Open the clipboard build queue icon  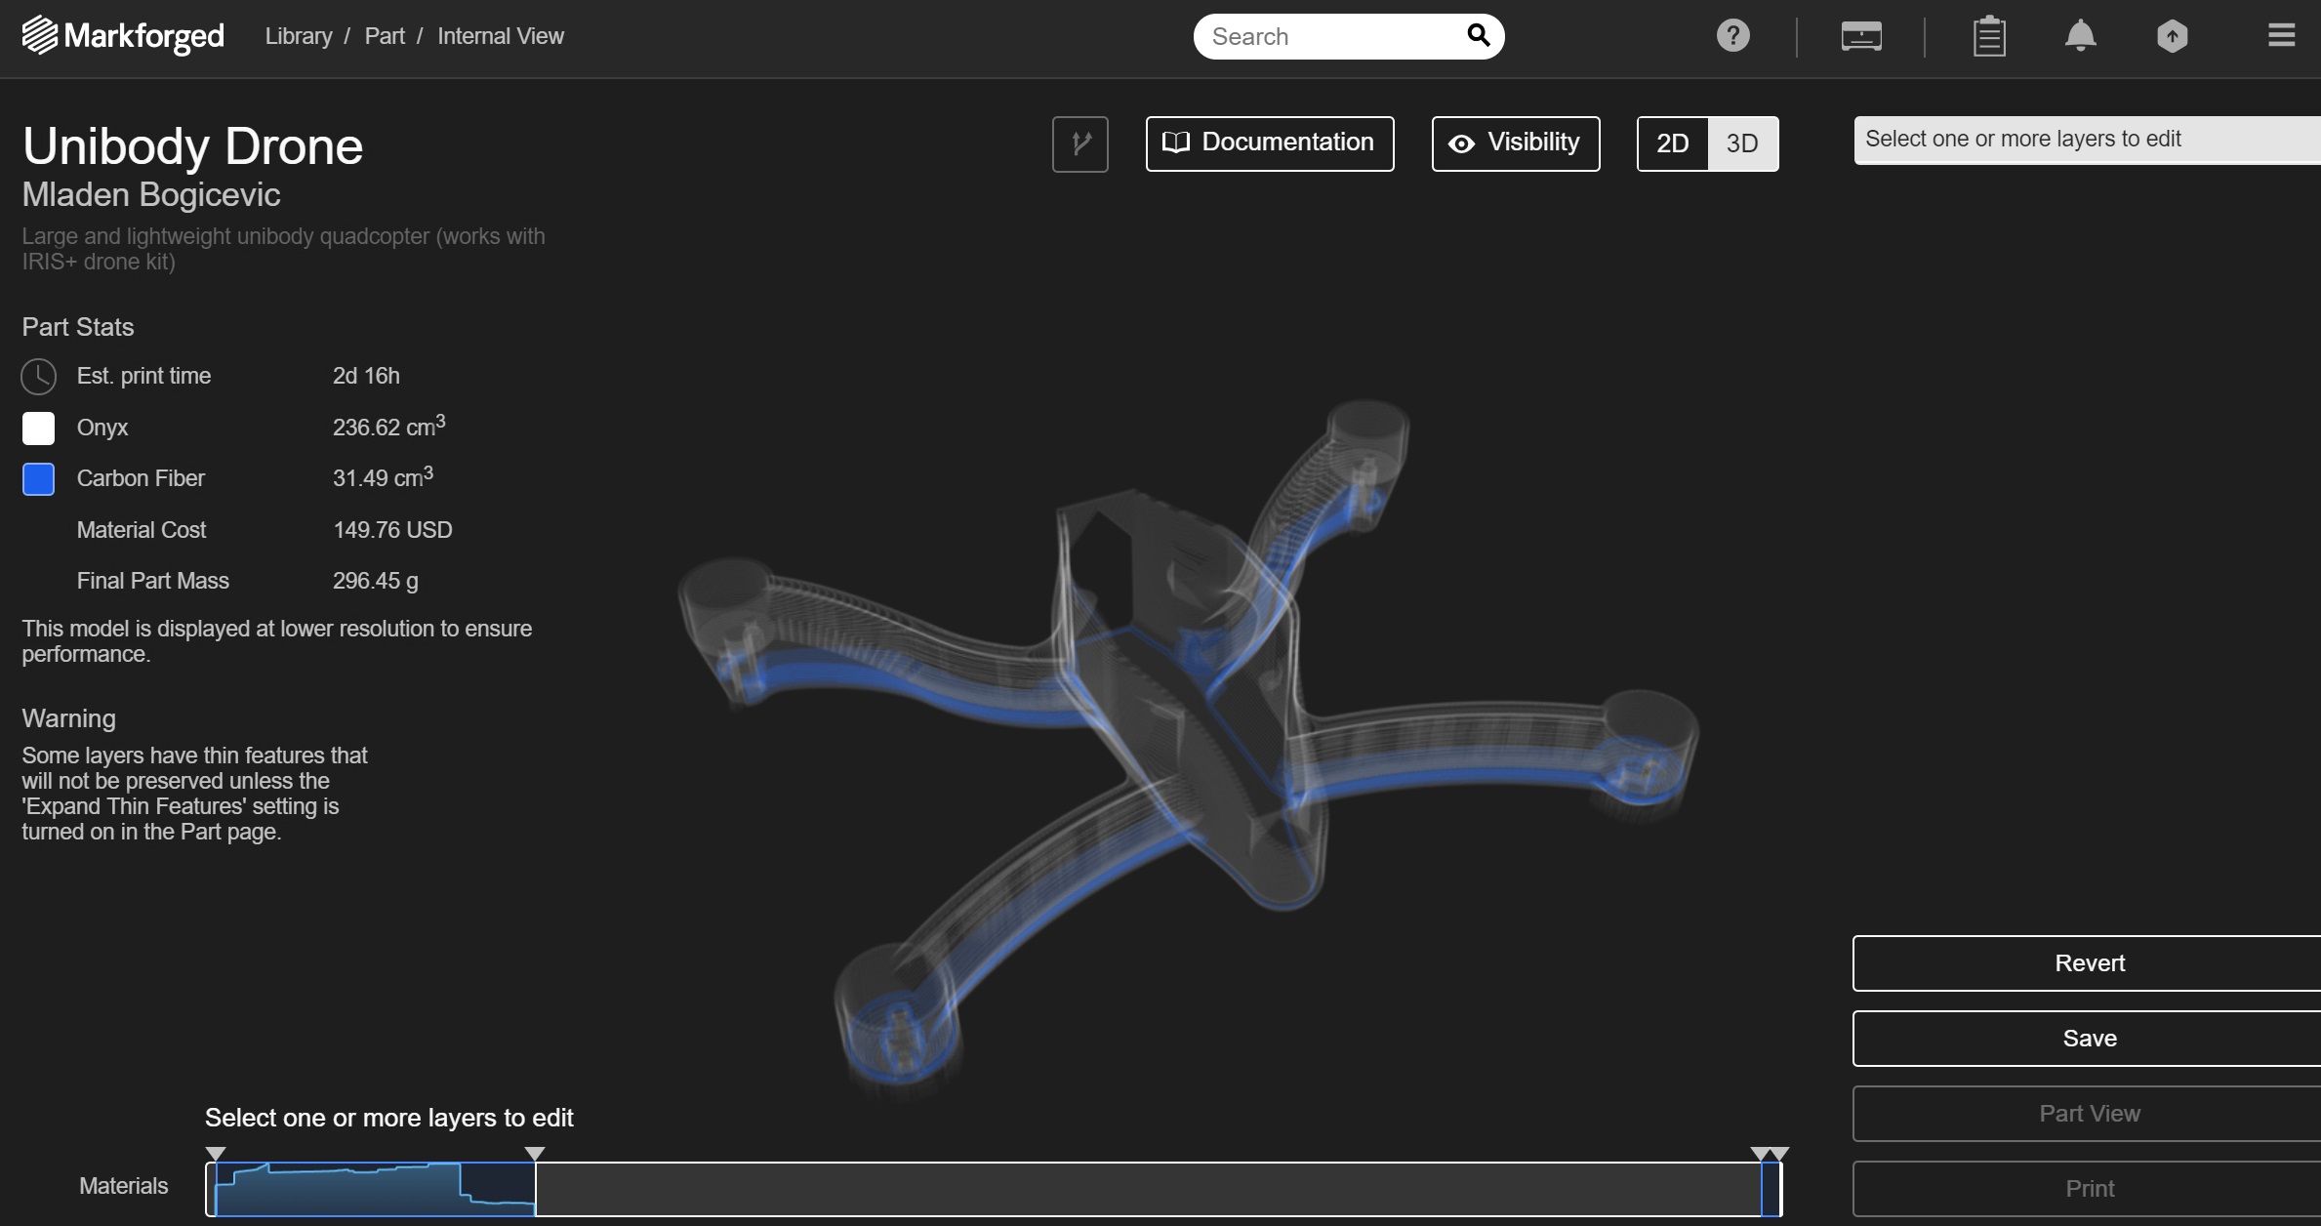[x=1988, y=37]
